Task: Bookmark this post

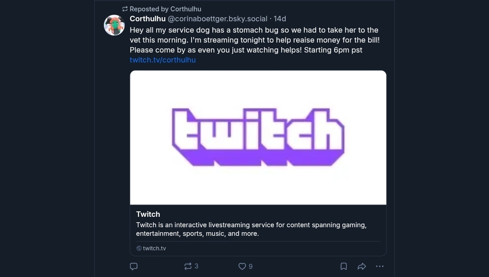Action: tap(344, 266)
